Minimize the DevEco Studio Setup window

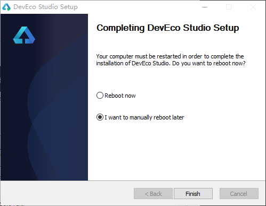coord(205,7)
